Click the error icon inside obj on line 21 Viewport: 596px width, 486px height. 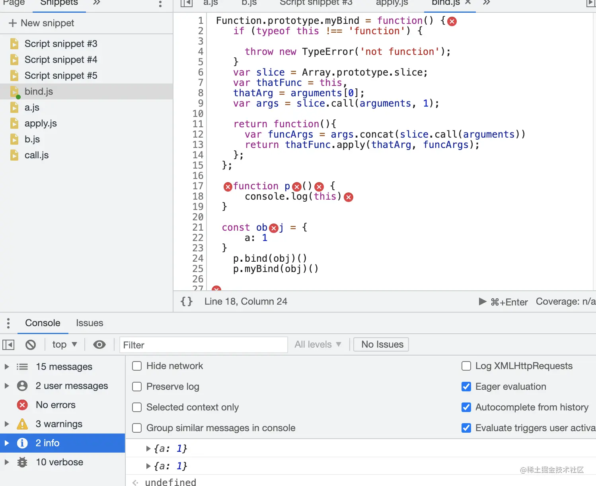click(x=274, y=228)
